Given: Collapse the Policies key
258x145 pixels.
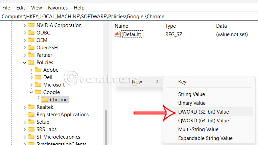Looking at the screenshot, I should [25, 63].
